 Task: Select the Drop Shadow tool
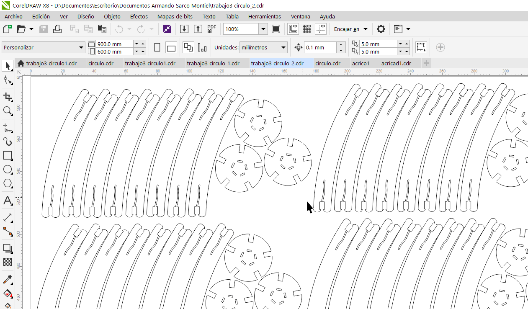pos(8,248)
